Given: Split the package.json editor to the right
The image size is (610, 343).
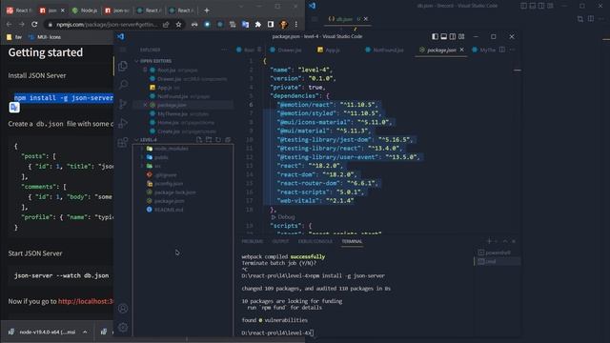Looking at the screenshot, I should click(x=502, y=50).
